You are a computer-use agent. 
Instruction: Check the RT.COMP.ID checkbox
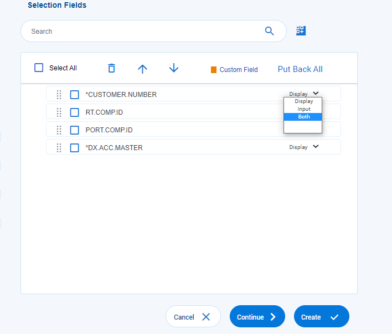75,112
